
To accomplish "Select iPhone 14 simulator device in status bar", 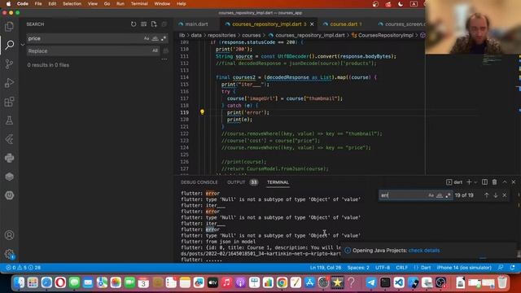I will 464,268.
